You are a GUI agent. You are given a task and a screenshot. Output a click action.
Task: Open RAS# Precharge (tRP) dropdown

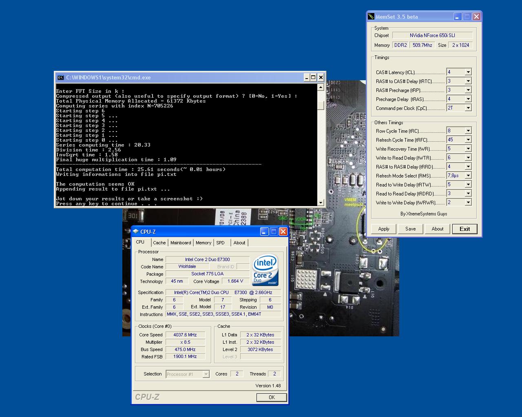pos(468,90)
